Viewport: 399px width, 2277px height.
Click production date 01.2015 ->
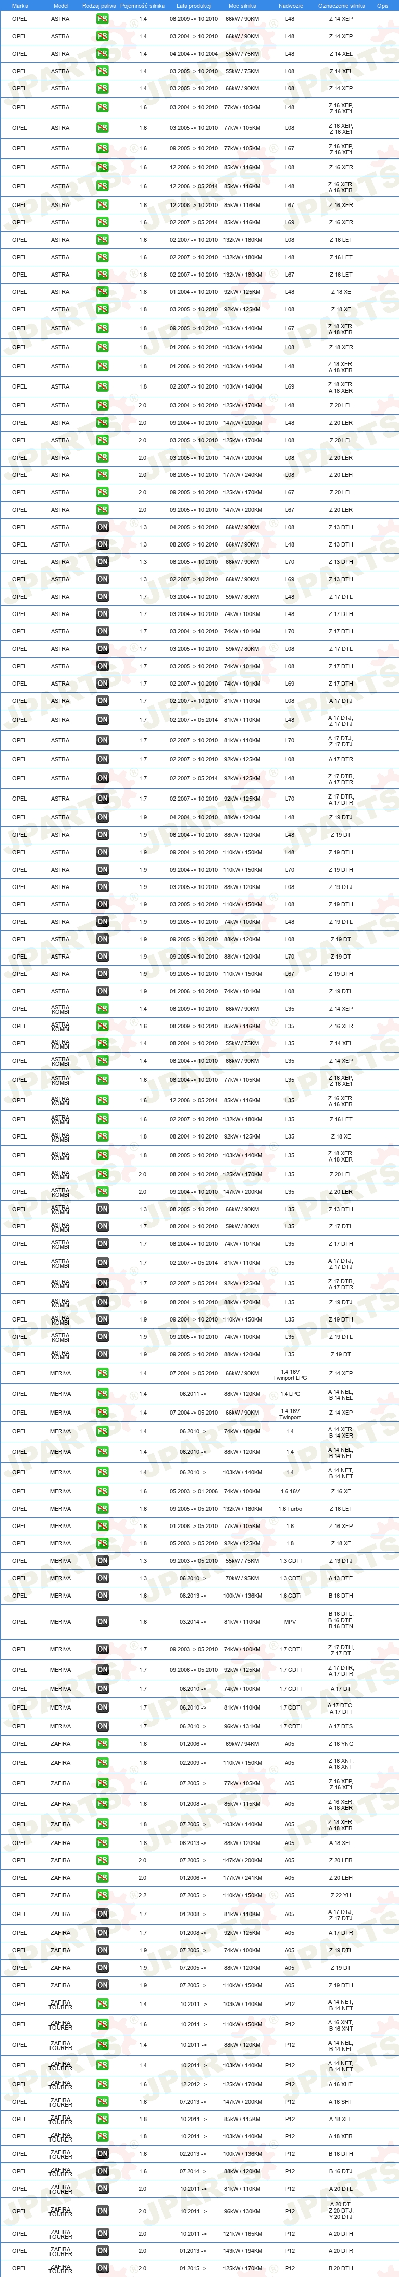(x=193, y=2268)
